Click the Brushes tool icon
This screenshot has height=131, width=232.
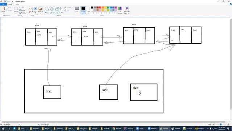40,9
